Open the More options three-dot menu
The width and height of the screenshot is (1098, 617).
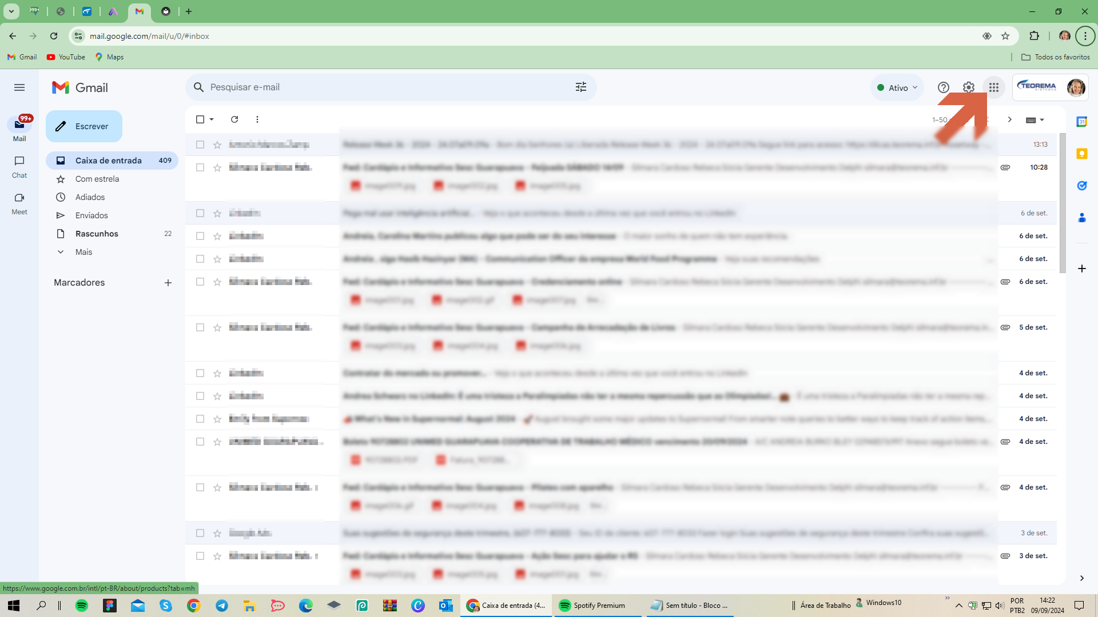tap(257, 119)
